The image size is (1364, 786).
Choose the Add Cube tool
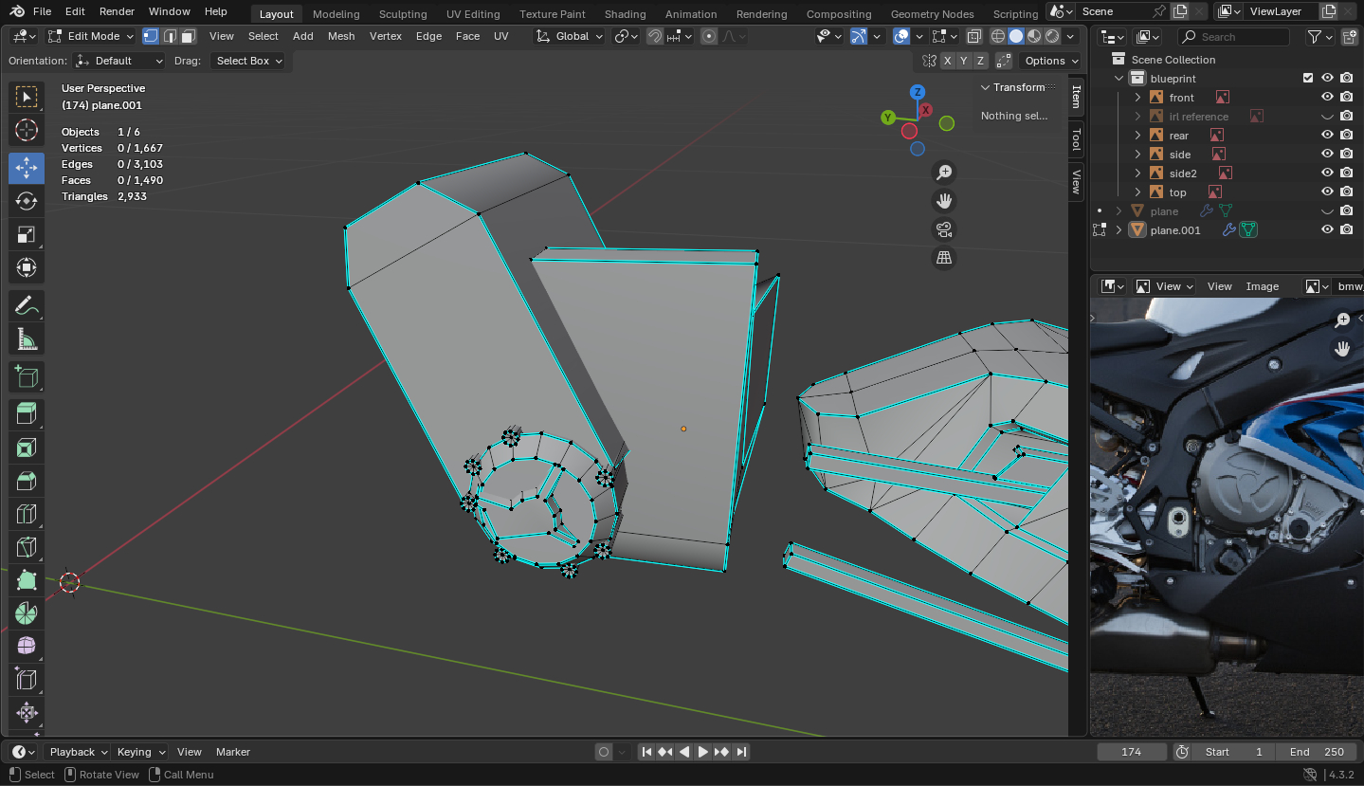coord(27,376)
